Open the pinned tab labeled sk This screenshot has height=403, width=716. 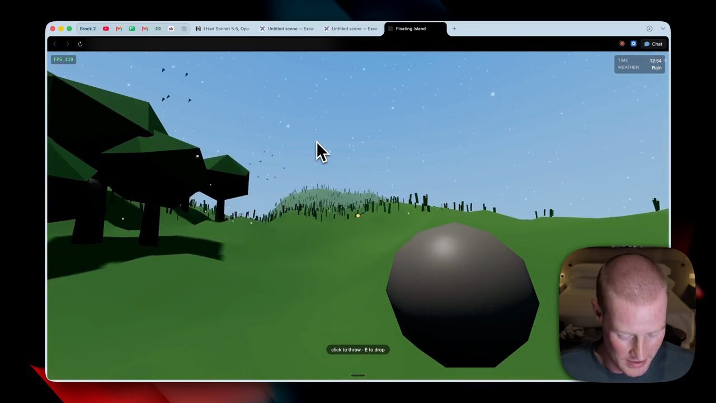coord(171,29)
